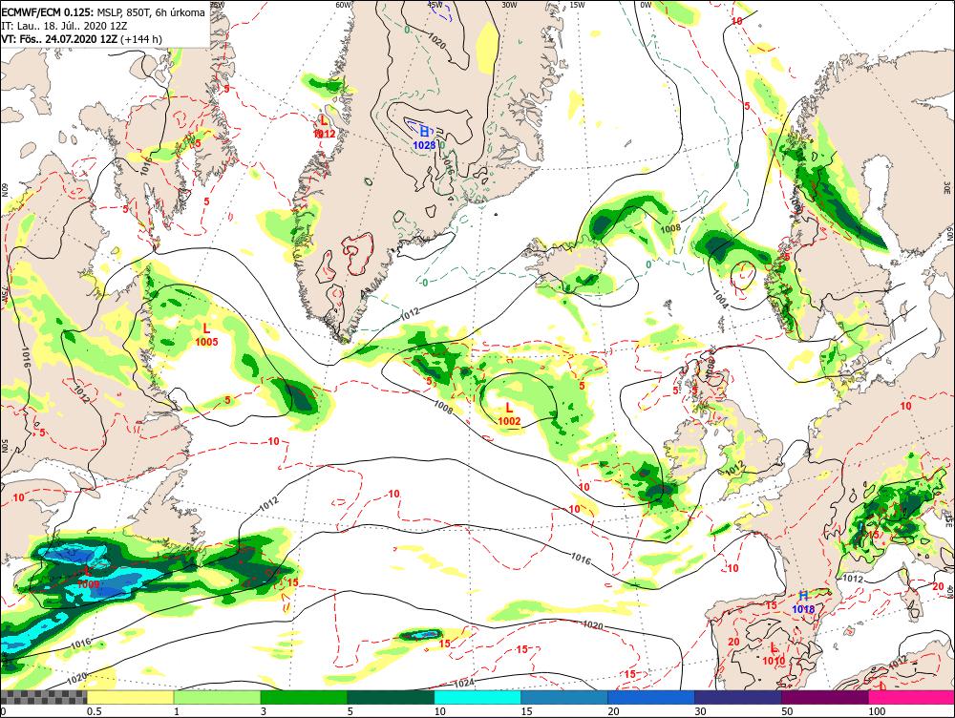Select the L 1009 low pressure marker
This screenshot has width=955, height=718.
tap(88, 577)
